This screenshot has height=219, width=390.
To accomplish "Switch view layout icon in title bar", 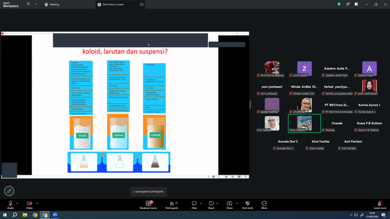I will [356, 4].
